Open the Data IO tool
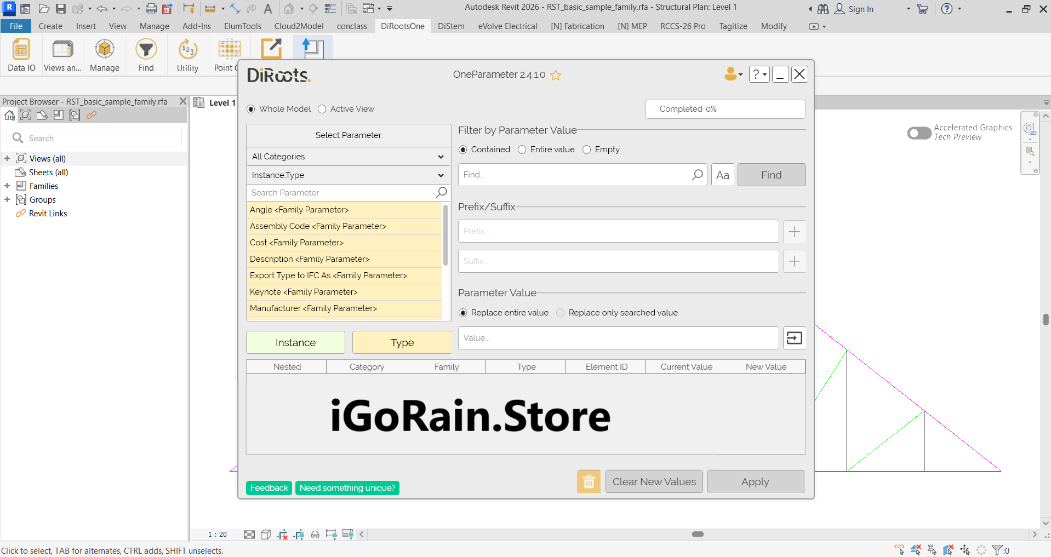1051x557 pixels. click(x=21, y=54)
